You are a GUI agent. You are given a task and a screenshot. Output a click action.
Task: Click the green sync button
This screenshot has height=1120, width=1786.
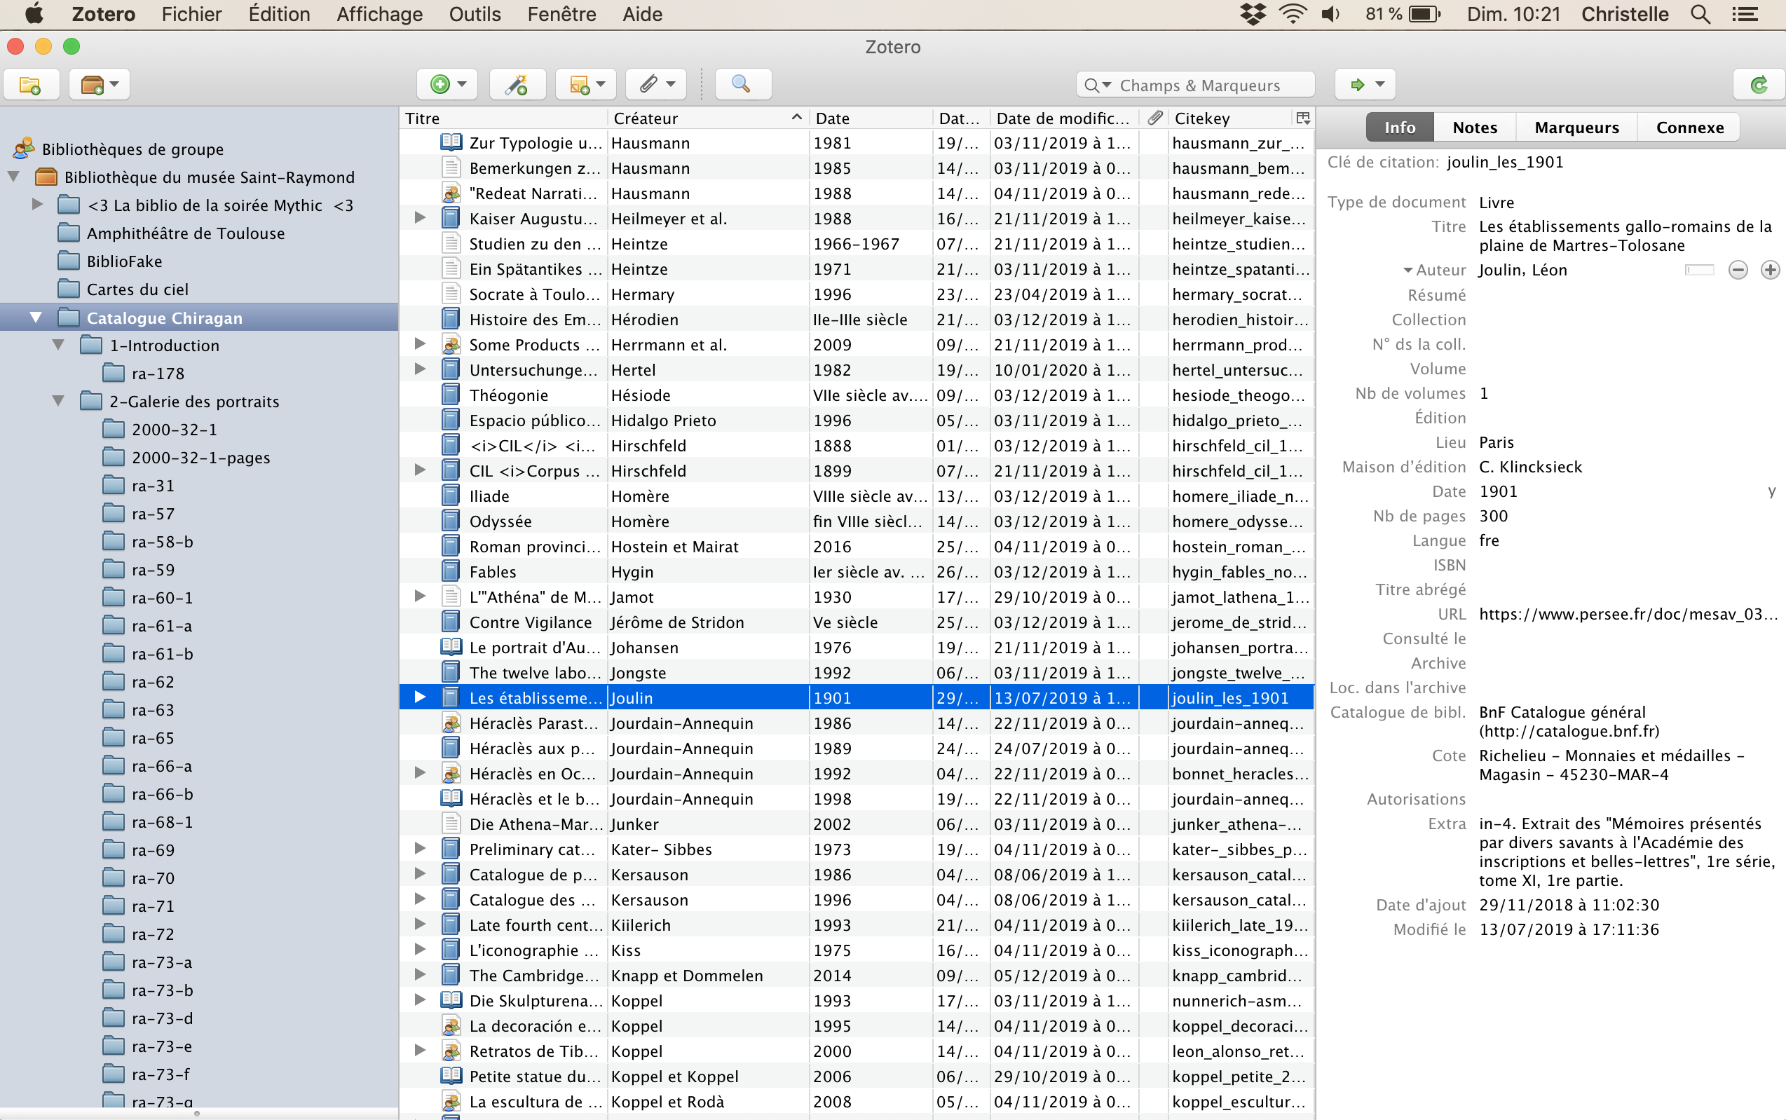1759,84
